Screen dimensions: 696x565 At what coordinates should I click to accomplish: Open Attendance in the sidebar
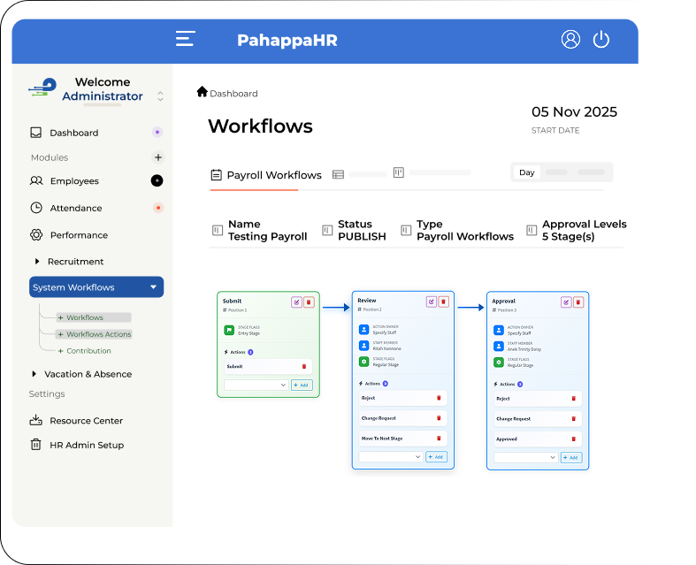(x=75, y=208)
